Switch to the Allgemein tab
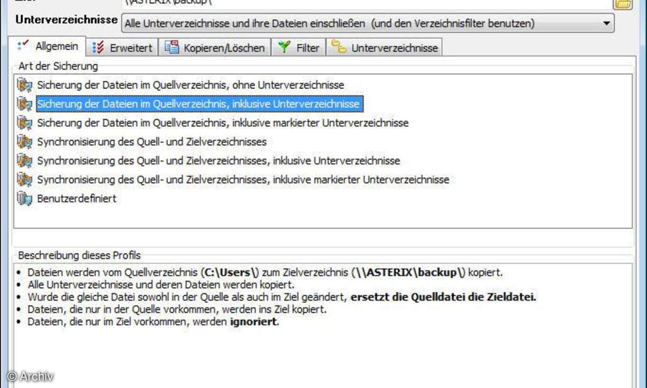This screenshot has height=388, width=647. (49, 46)
